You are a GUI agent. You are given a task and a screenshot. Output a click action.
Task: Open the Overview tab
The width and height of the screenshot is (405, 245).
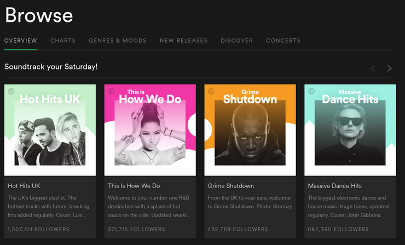[21, 40]
